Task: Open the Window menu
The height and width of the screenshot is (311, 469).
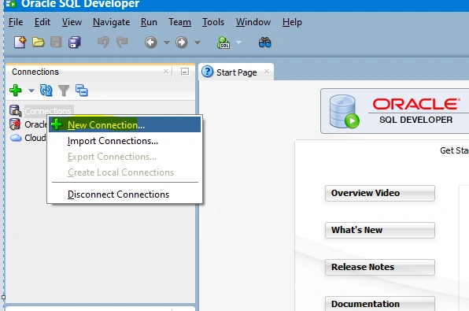Action: (x=253, y=22)
